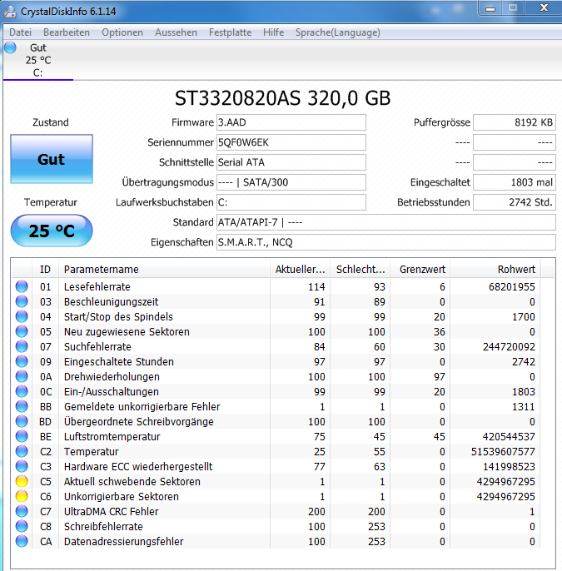Click the yellow warning icon of Unkorrigierbare Sektoren
The image size is (562, 571).
[x=22, y=496]
